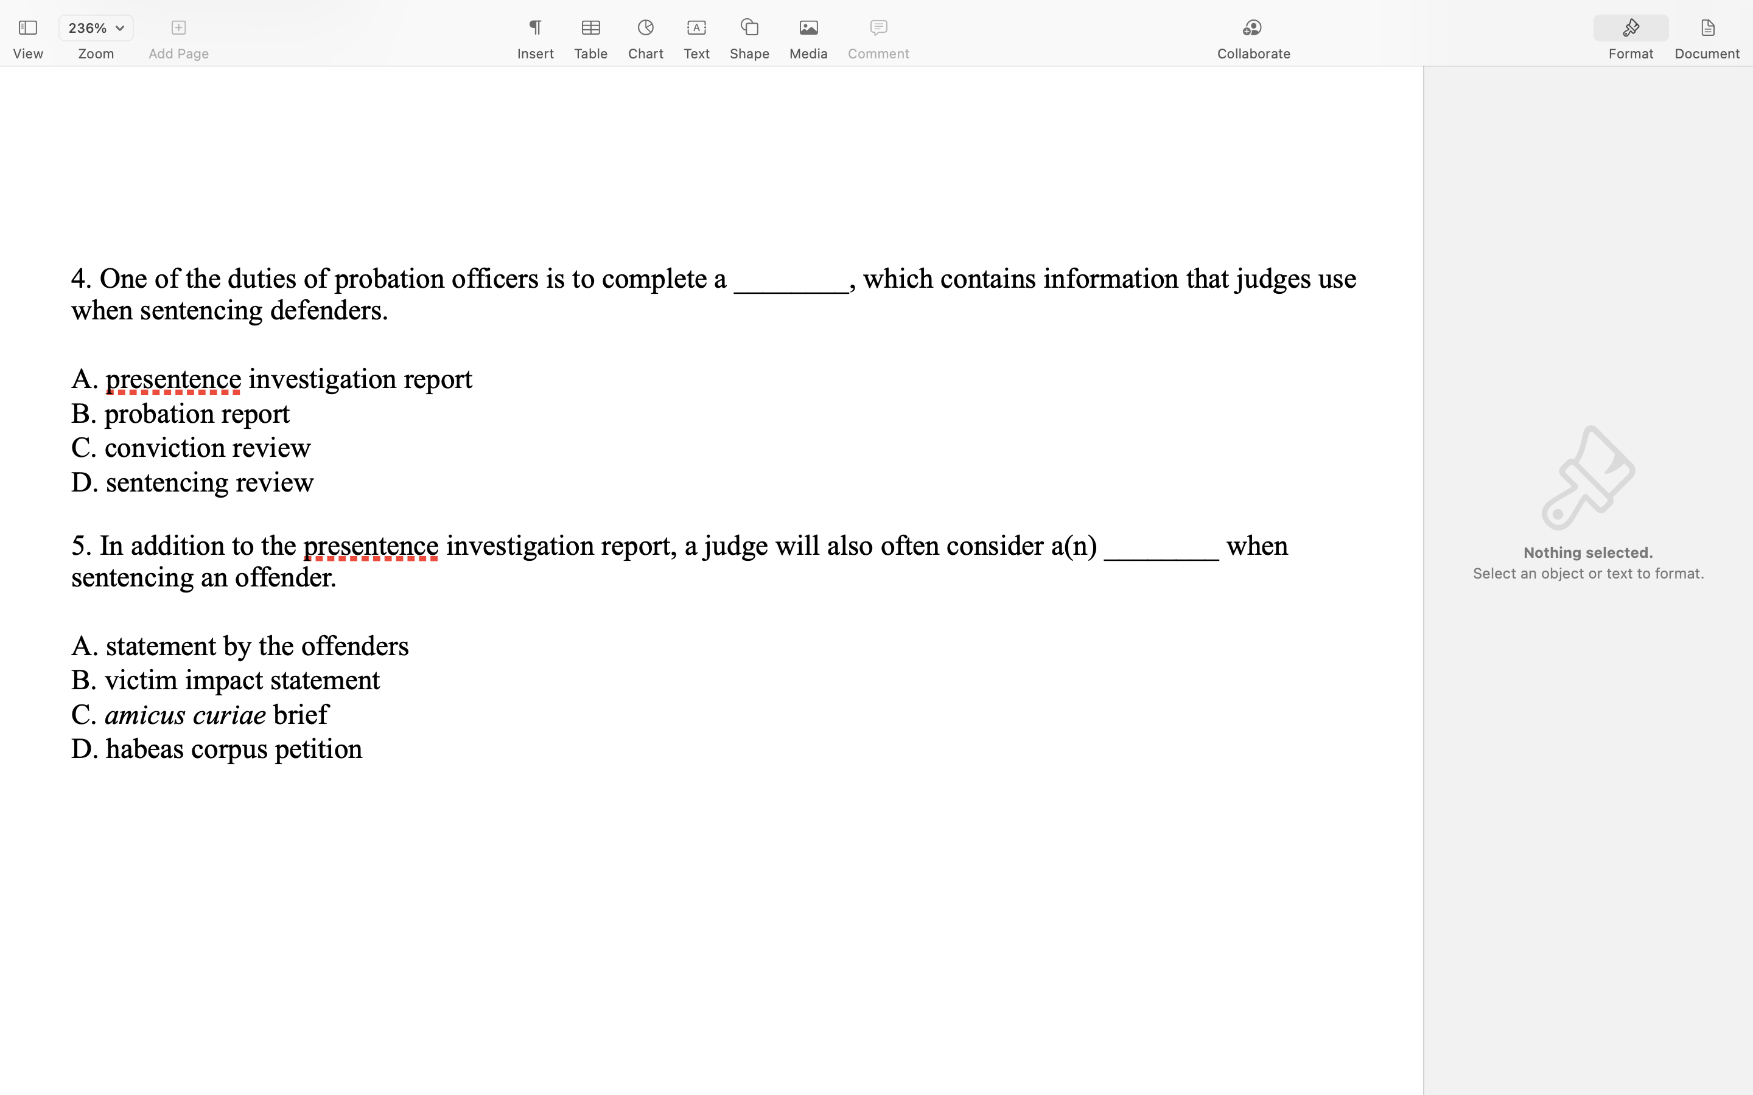Toggle the View sidebar

click(x=27, y=27)
